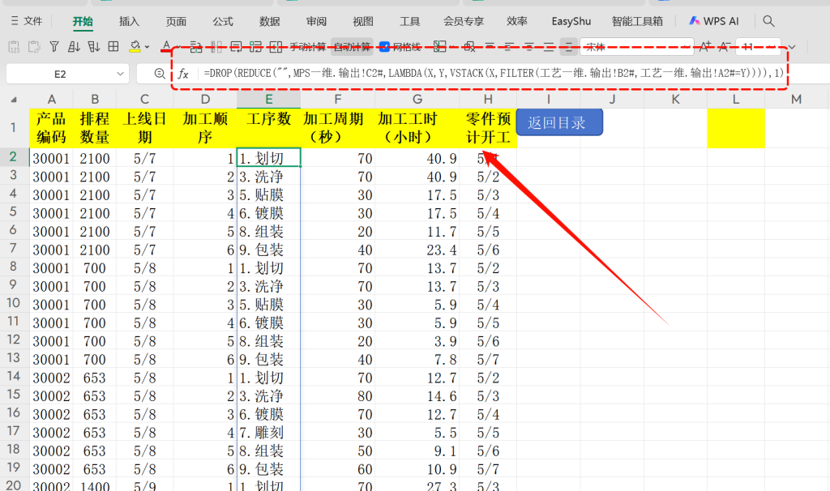This screenshot has width=830, height=491.
Task: Select row 2 header
Action: point(13,157)
